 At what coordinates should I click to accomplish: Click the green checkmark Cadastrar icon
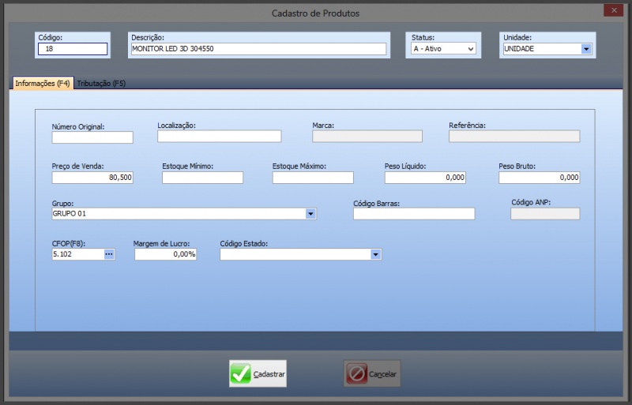[241, 373]
